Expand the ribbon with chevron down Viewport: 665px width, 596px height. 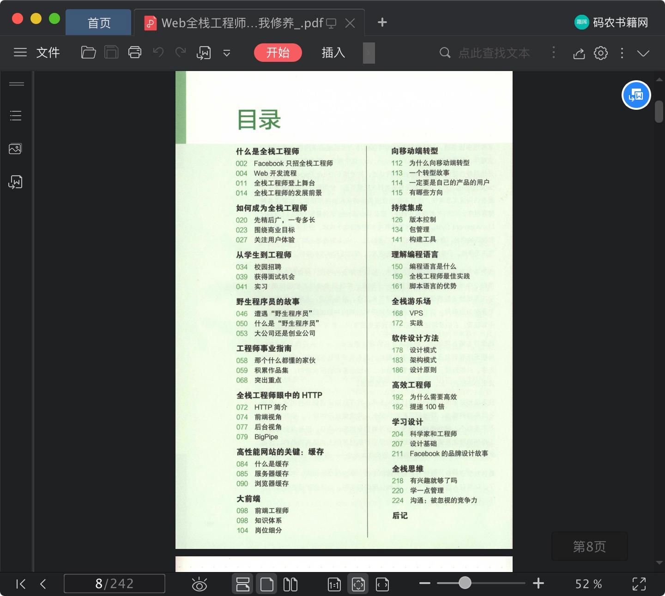(x=643, y=53)
